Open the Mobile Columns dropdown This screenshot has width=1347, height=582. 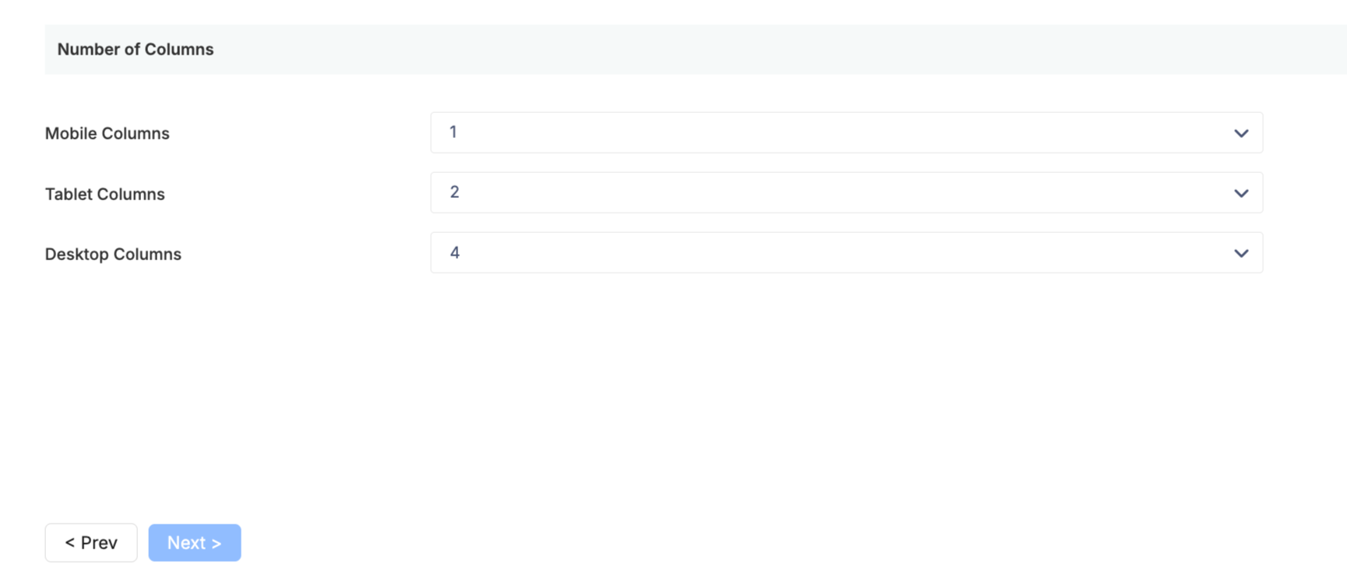coord(846,132)
